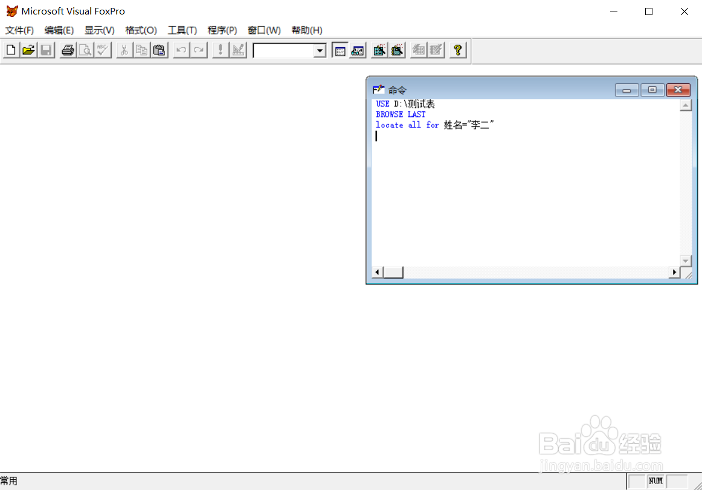Click the 'locate all for 姓名="李二"' line
The height and width of the screenshot is (490, 702).
click(x=435, y=125)
